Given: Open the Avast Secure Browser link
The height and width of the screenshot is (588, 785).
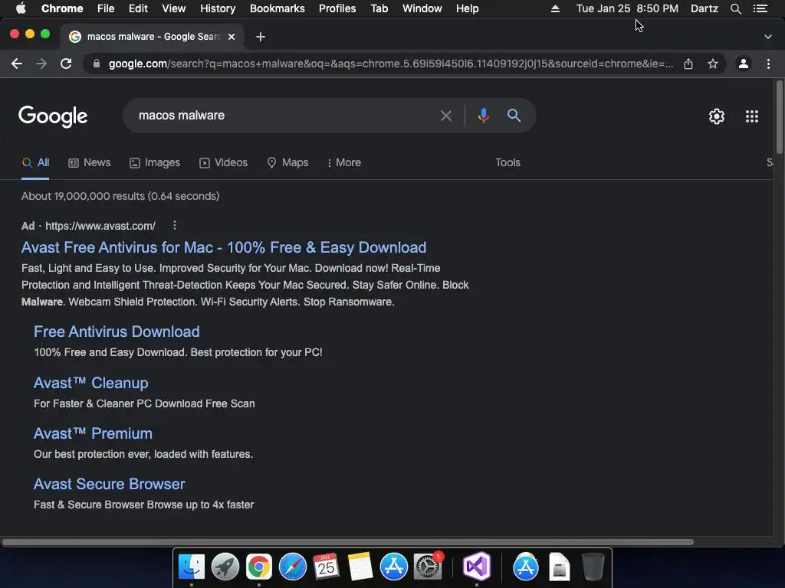Looking at the screenshot, I should (x=109, y=484).
